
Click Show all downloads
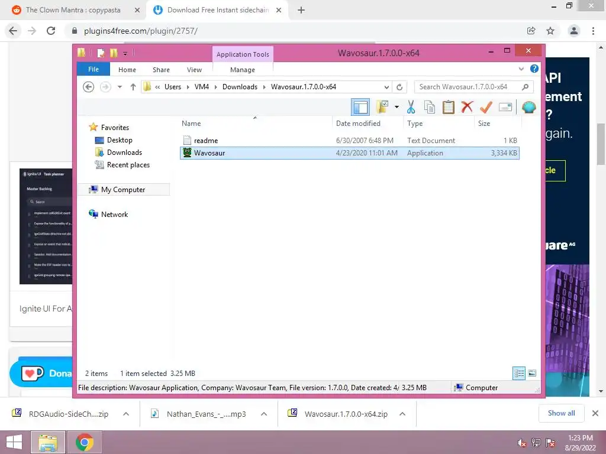coord(561,413)
